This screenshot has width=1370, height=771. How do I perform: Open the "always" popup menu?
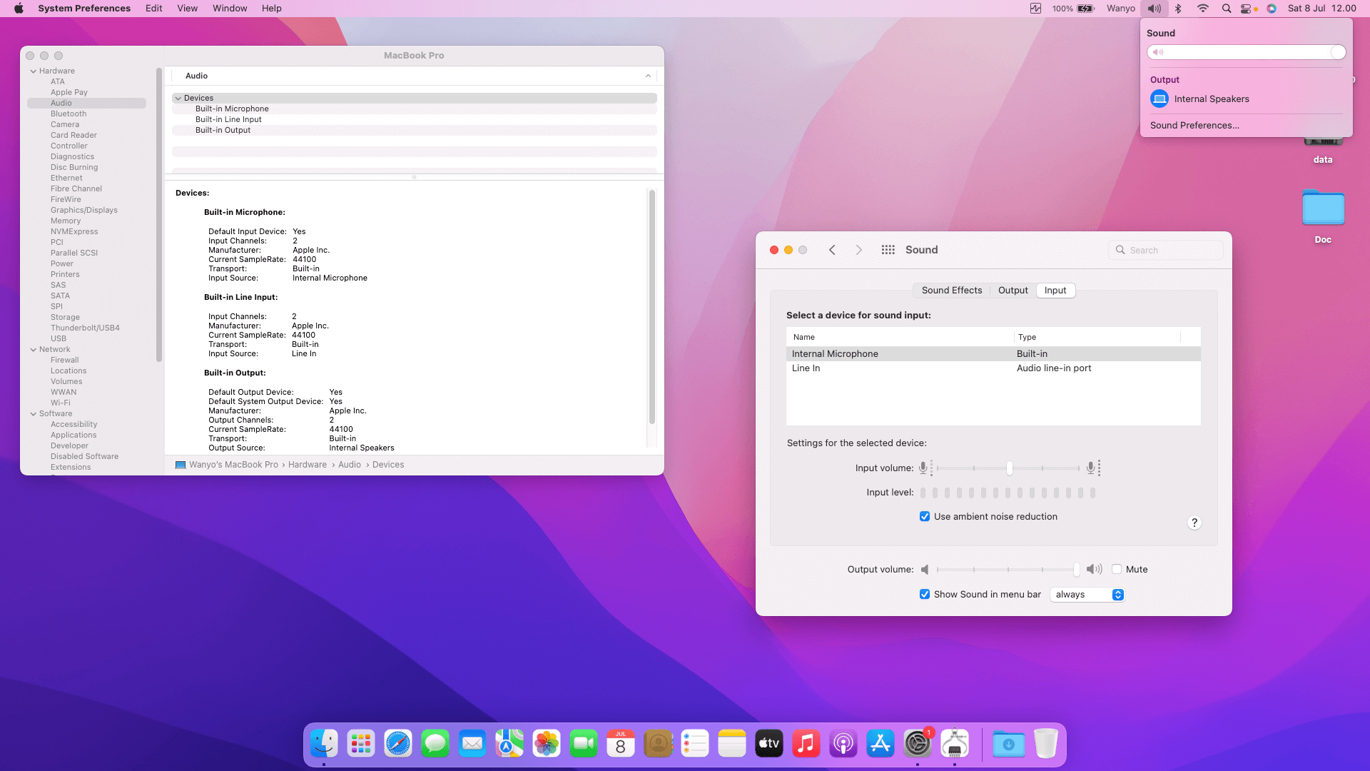[1087, 595]
